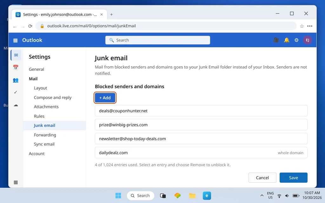Click the Outlook search box
The width and height of the screenshot is (325, 203).
pos(157,40)
